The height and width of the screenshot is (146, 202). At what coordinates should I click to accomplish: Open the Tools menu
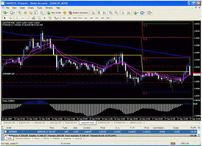[39, 8]
